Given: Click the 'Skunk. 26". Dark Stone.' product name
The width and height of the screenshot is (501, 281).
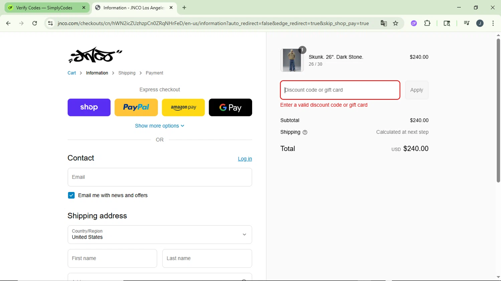Looking at the screenshot, I should coord(336,57).
